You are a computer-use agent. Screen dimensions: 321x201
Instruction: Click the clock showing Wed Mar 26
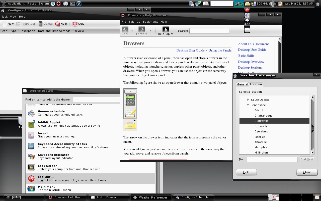299,4
